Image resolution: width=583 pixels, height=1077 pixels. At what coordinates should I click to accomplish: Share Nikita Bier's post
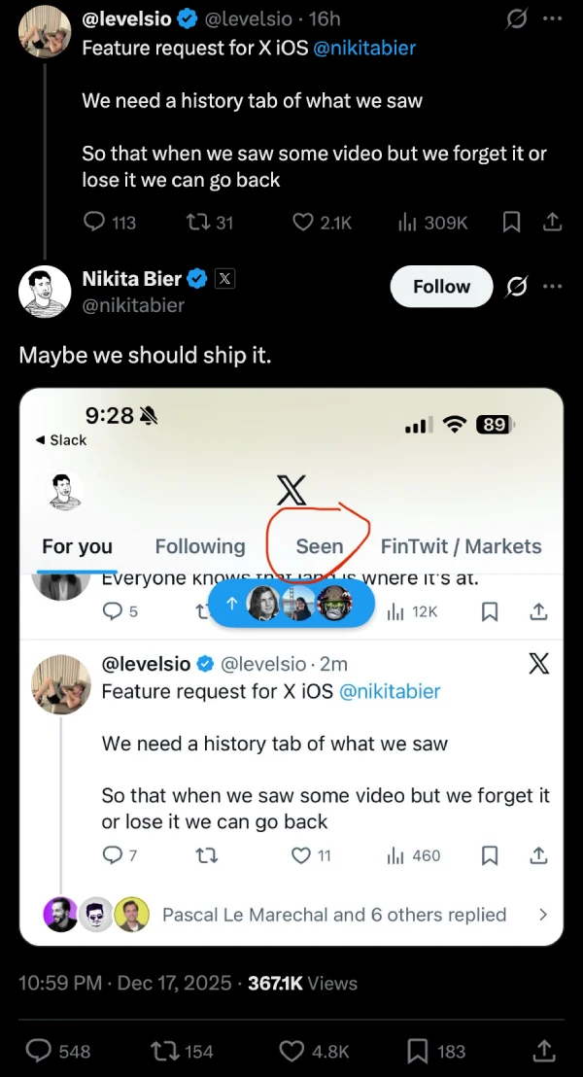click(545, 1051)
